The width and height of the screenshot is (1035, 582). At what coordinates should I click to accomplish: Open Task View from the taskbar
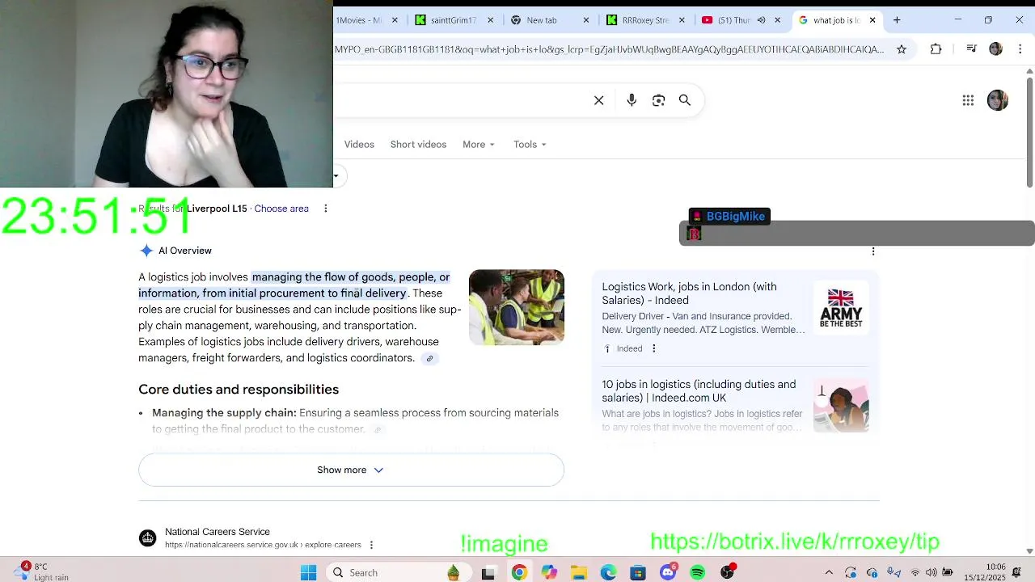tap(488, 572)
